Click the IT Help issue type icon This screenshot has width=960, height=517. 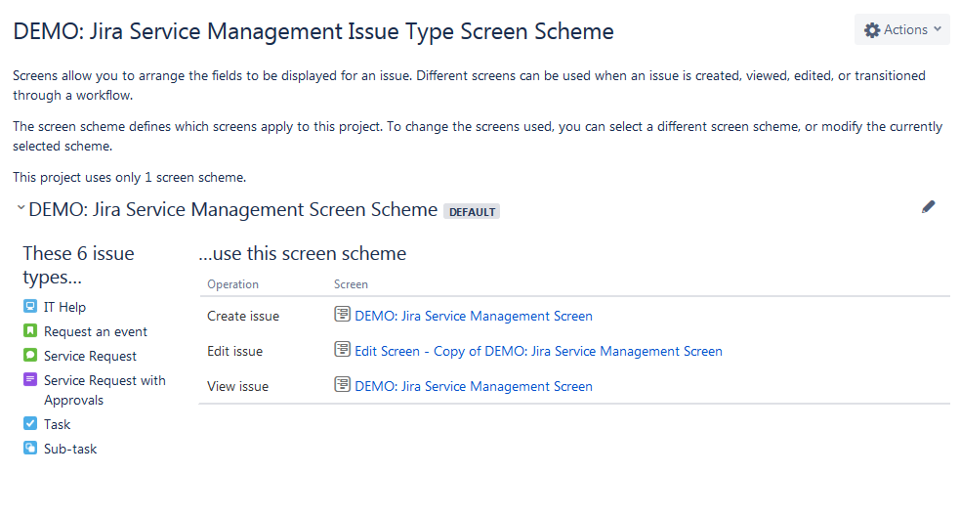30,306
